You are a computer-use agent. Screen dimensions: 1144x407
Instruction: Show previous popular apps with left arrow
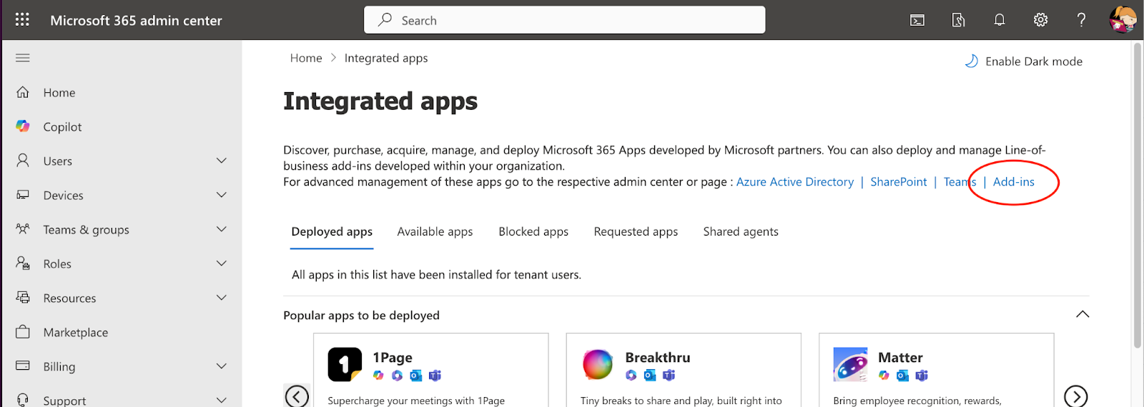pos(297,396)
